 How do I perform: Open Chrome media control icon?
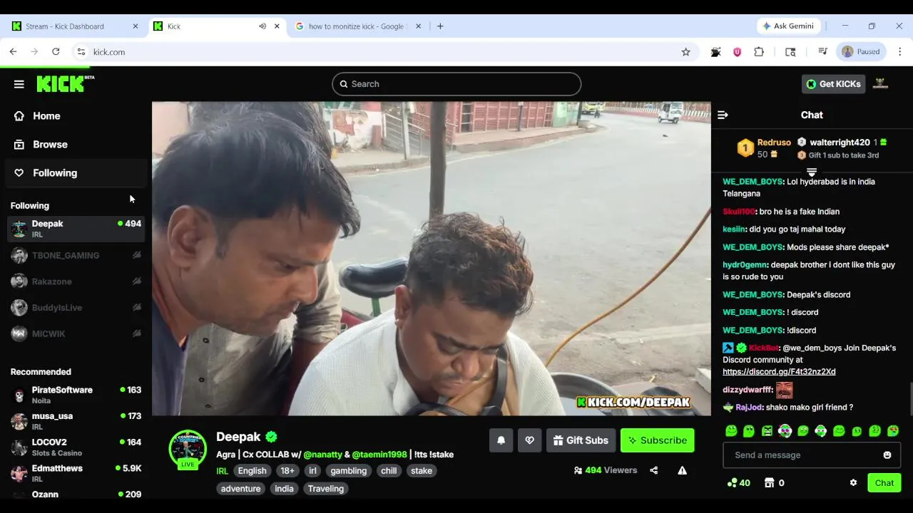point(822,52)
